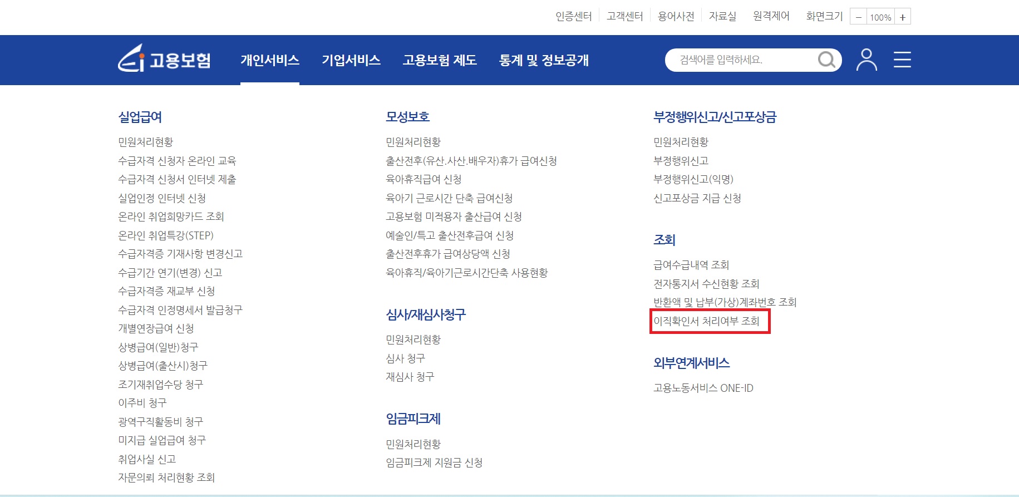1019x497 pixels.
Task: Click the 고용보험 logo
Action: (x=164, y=59)
